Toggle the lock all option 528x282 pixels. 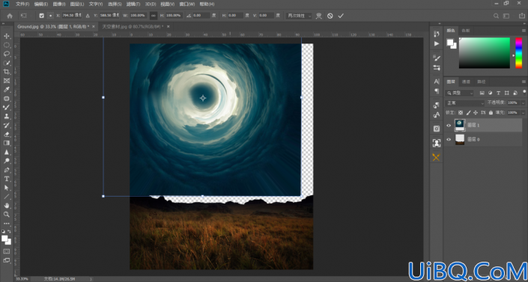491,113
